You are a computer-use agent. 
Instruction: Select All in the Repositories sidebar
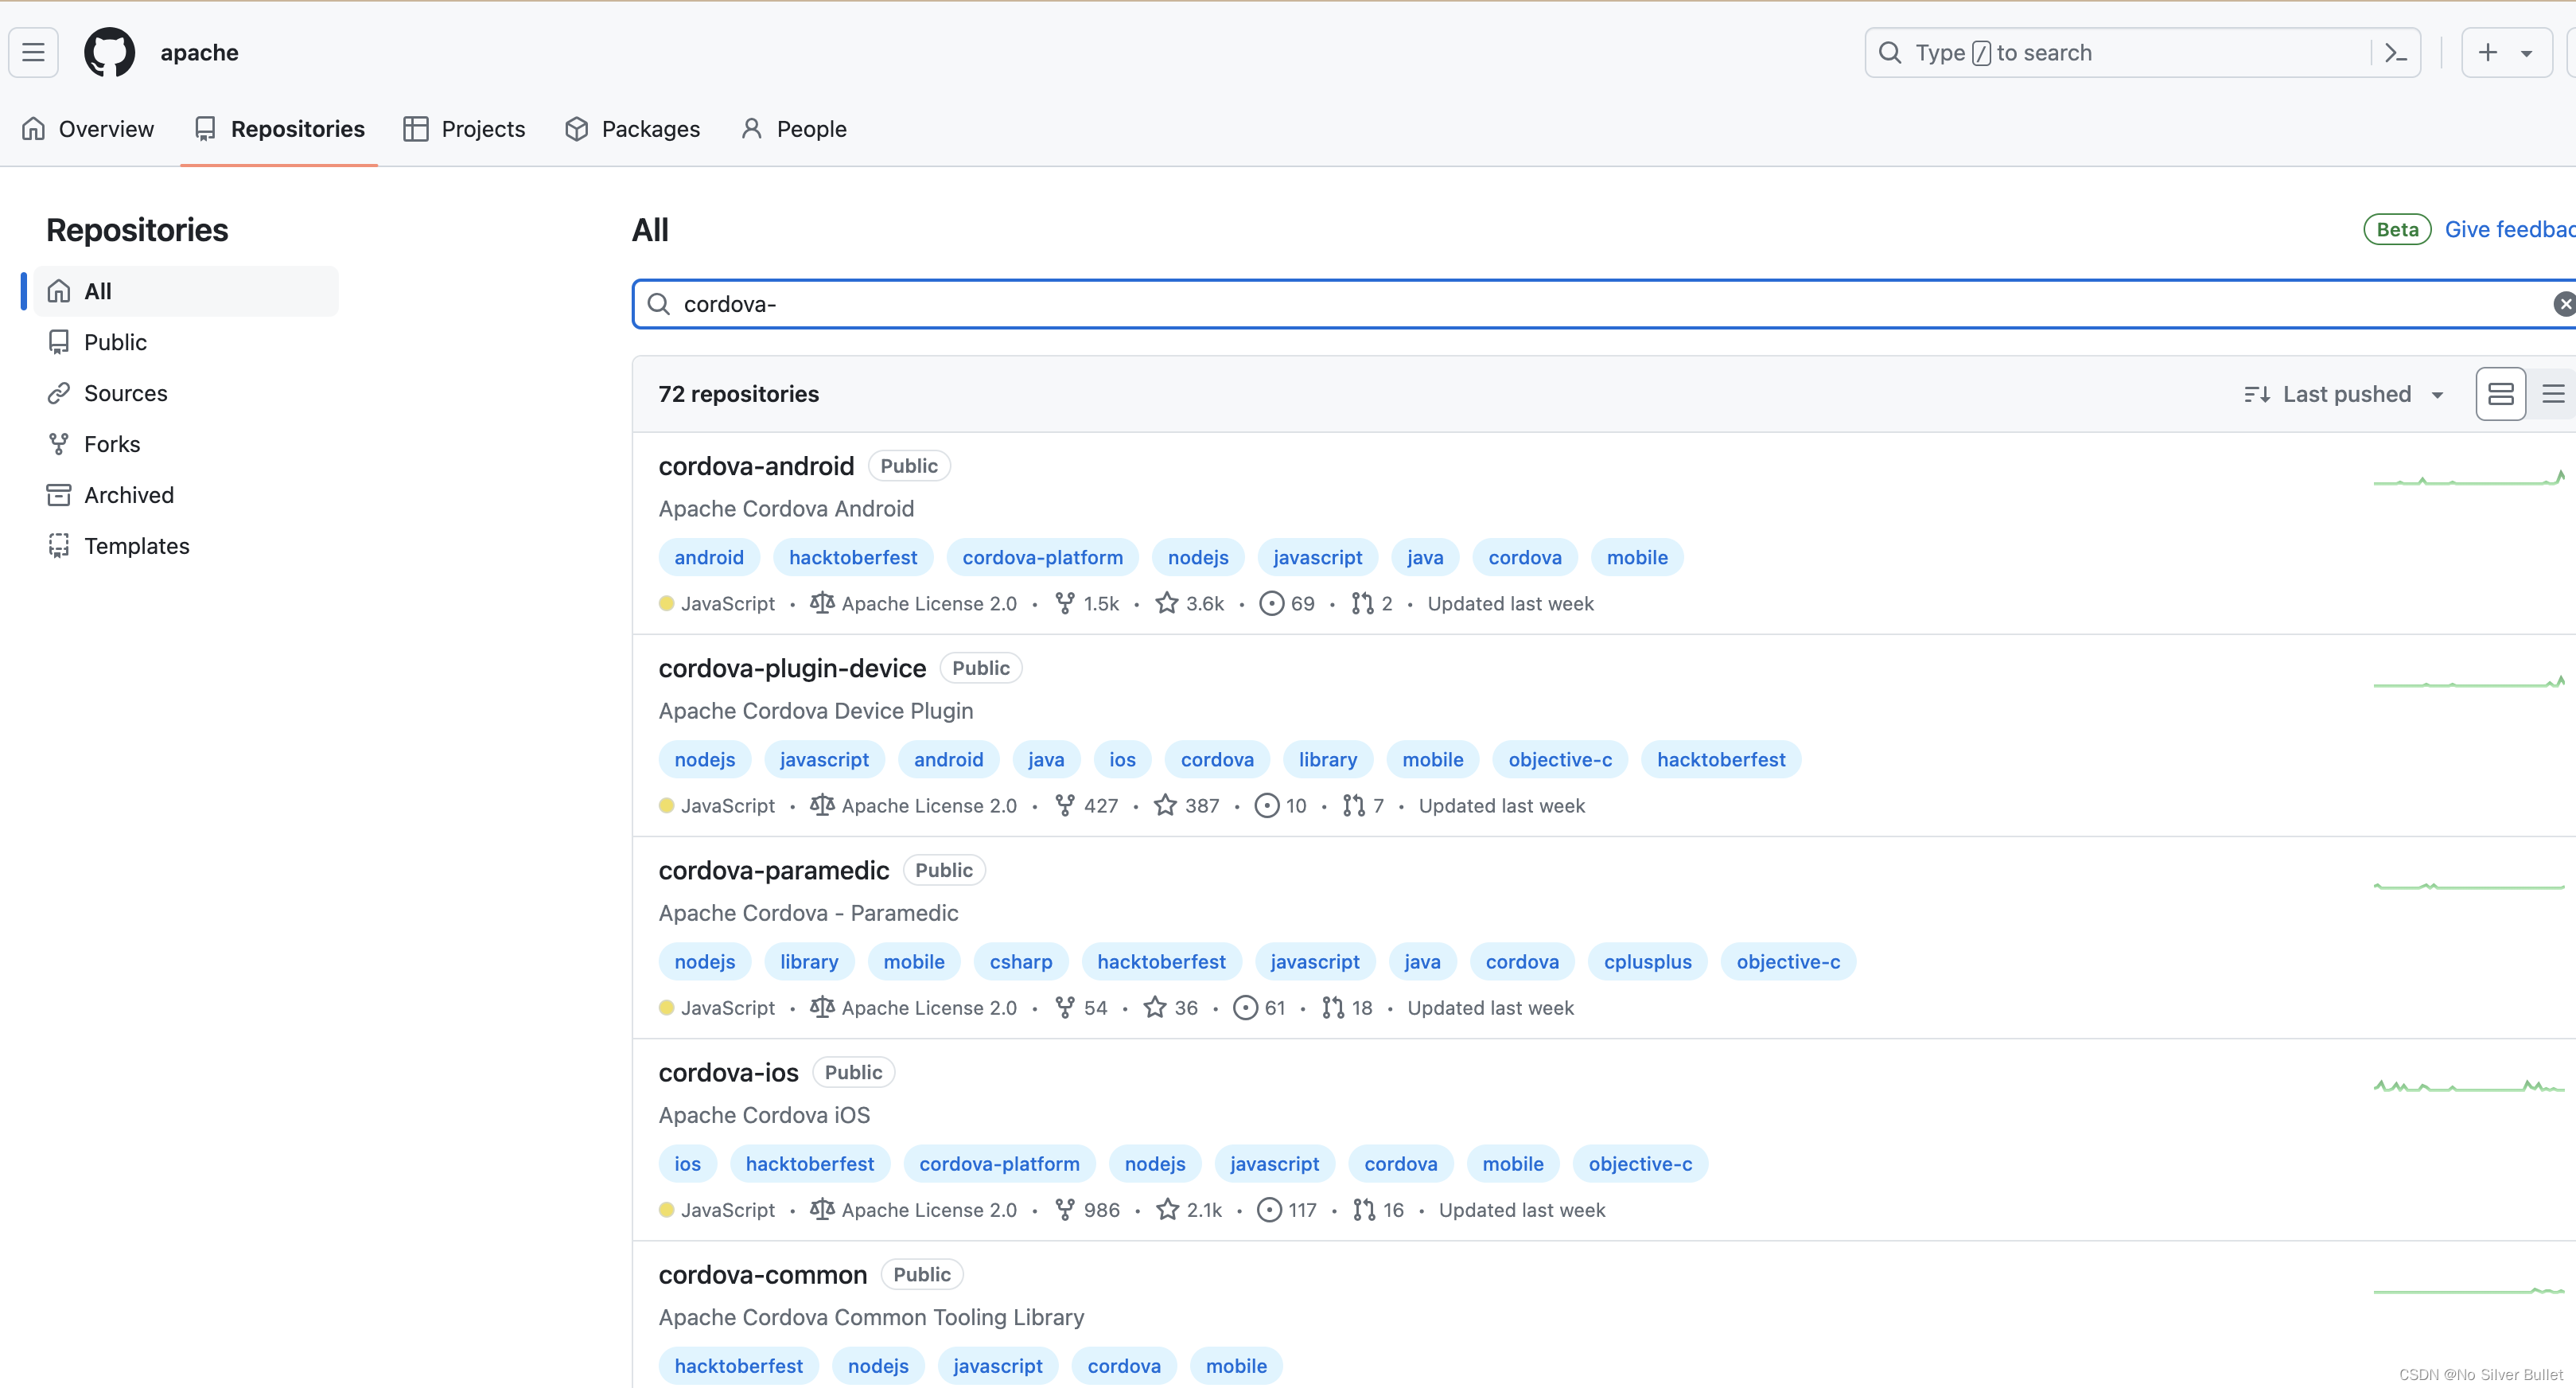[x=186, y=291]
